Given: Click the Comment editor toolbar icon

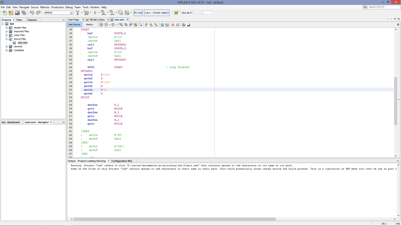Looking at the screenshot, I should click(x=184, y=25).
